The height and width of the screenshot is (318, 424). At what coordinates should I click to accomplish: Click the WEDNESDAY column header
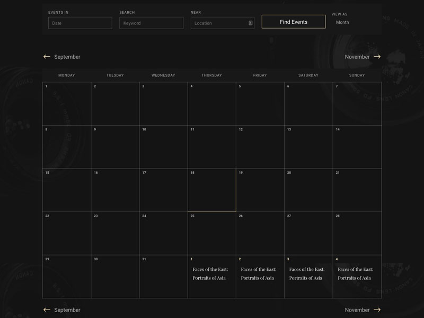pyautogui.click(x=163, y=75)
